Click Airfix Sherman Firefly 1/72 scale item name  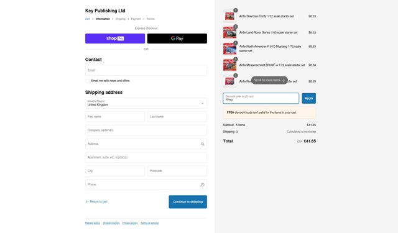pos(267,16)
